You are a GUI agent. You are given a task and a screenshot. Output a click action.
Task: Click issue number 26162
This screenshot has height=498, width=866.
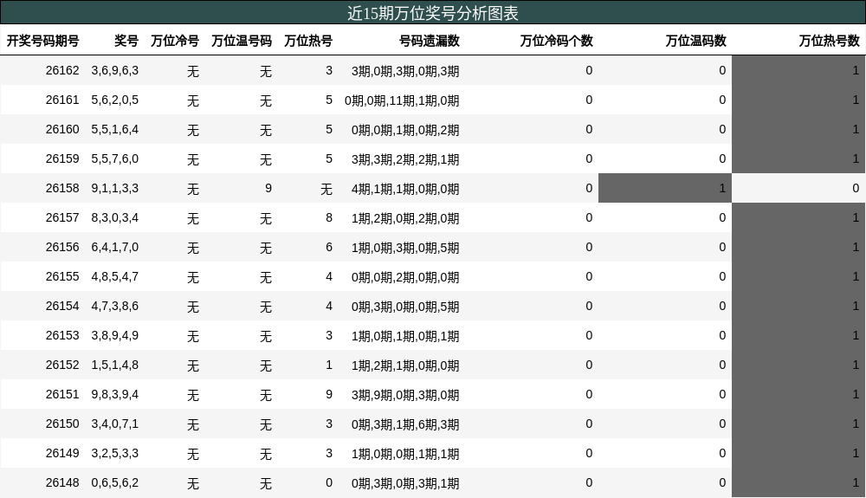point(62,71)
